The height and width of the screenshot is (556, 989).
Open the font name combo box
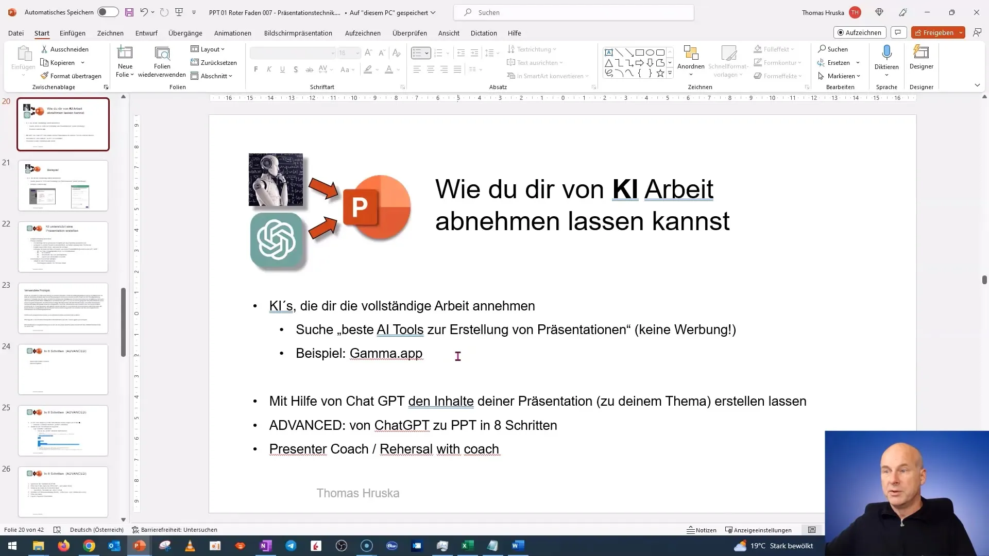293,53
